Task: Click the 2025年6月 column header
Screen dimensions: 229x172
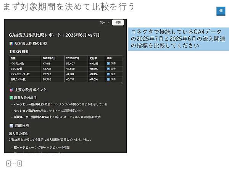Action: point(49,58)
